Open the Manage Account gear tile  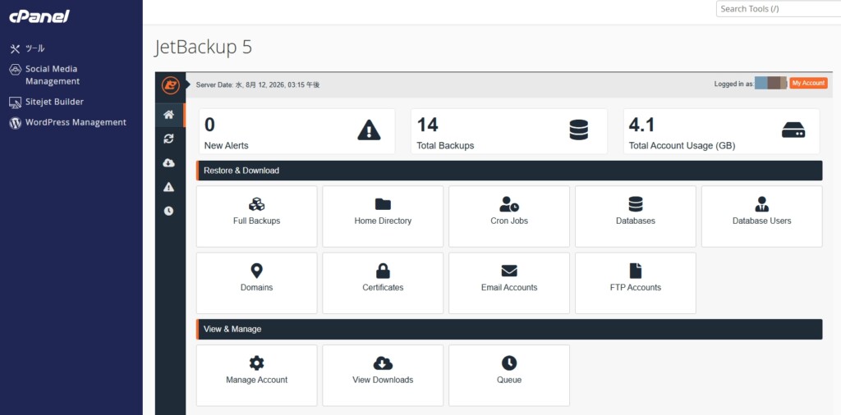pos(256,376)
